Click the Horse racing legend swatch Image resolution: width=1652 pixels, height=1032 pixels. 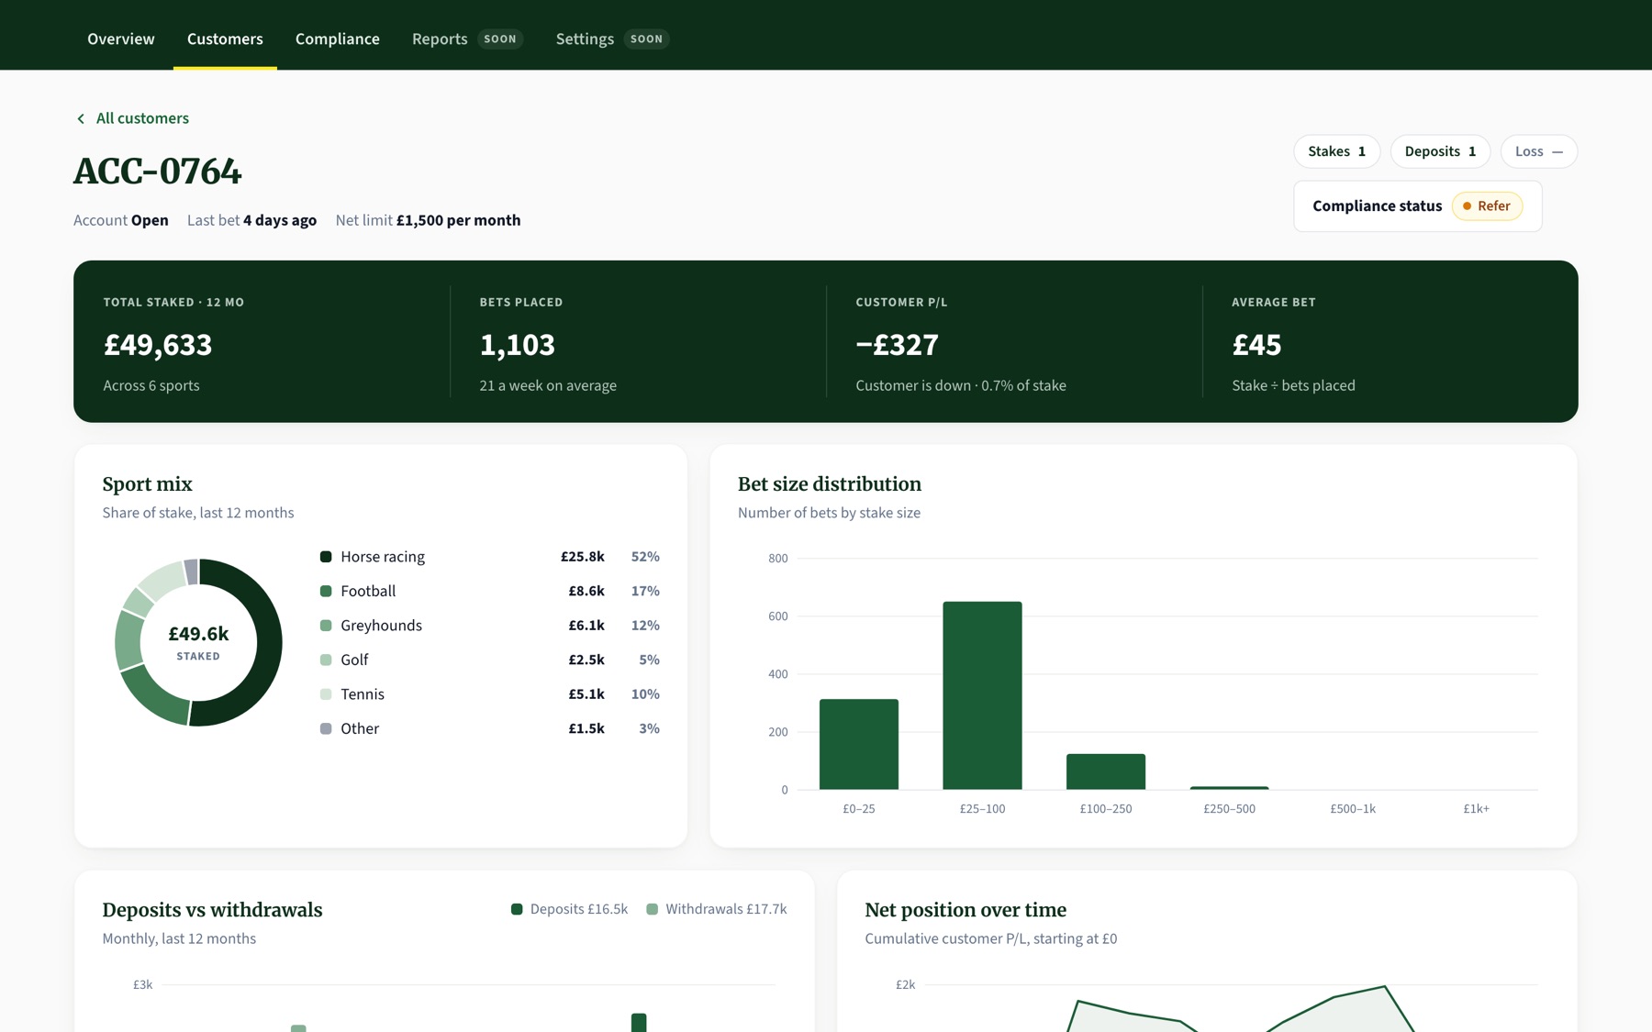[326, 557]
